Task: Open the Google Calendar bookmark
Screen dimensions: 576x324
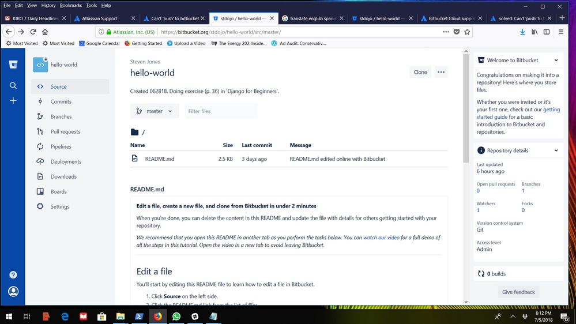Action: (100, 43)
